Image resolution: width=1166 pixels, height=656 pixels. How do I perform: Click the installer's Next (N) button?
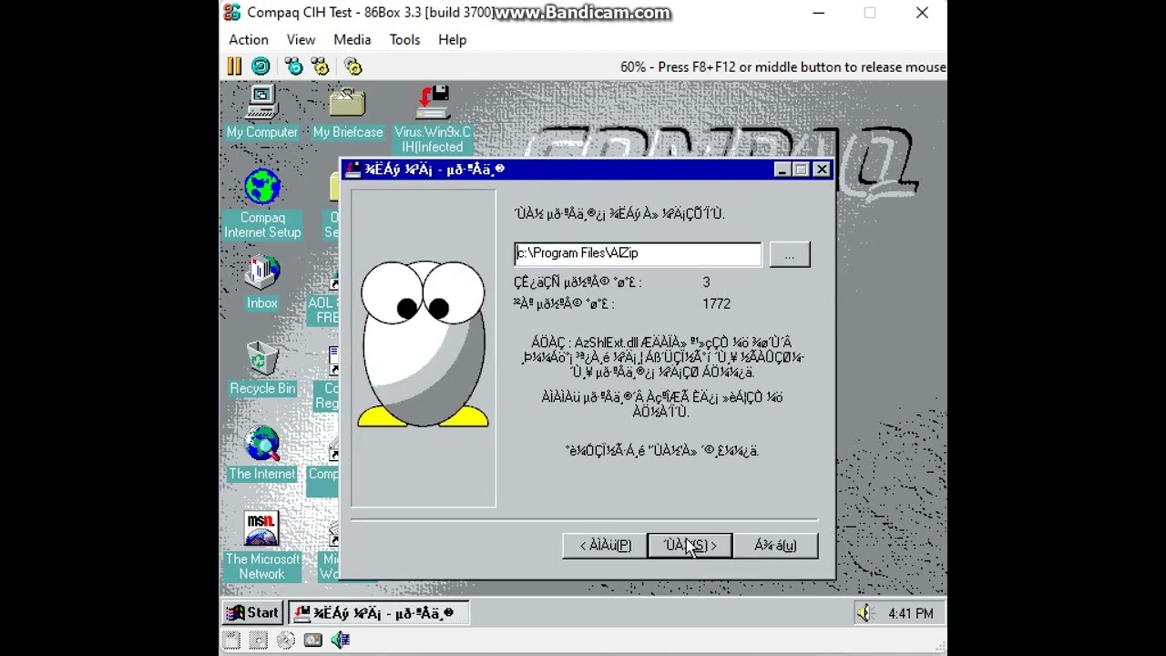click(690, 546)
